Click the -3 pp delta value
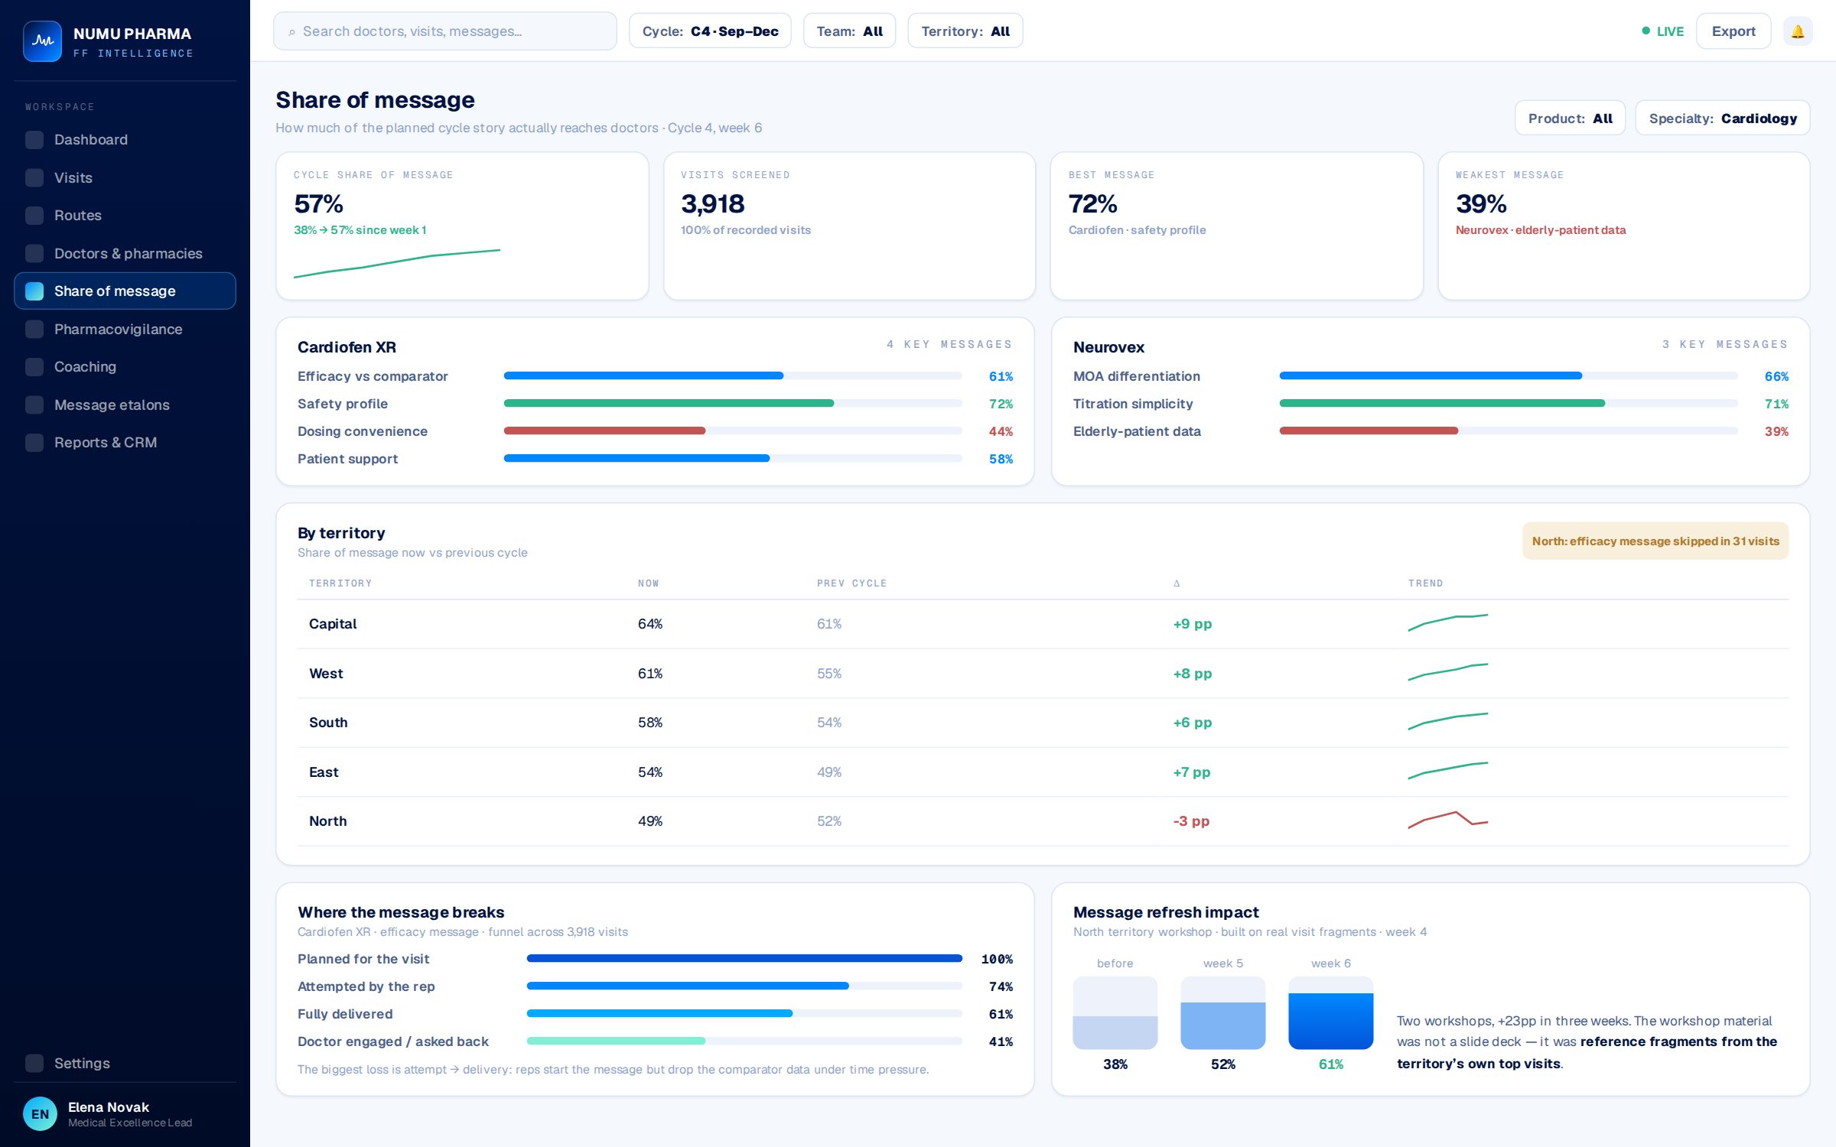The width and height of the screenshot is (1836, 1147). (1191, 821)
